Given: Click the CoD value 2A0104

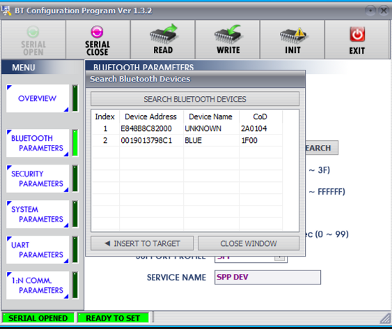Looking at the screenshot, I should (253, 128).
